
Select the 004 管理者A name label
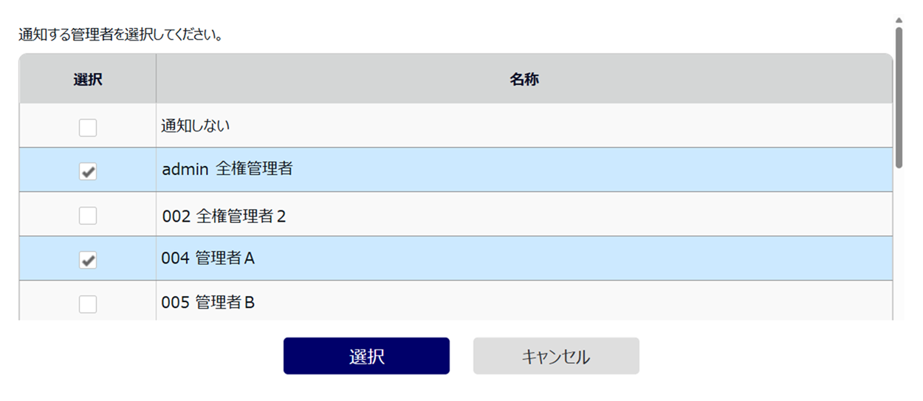(208, 258)
